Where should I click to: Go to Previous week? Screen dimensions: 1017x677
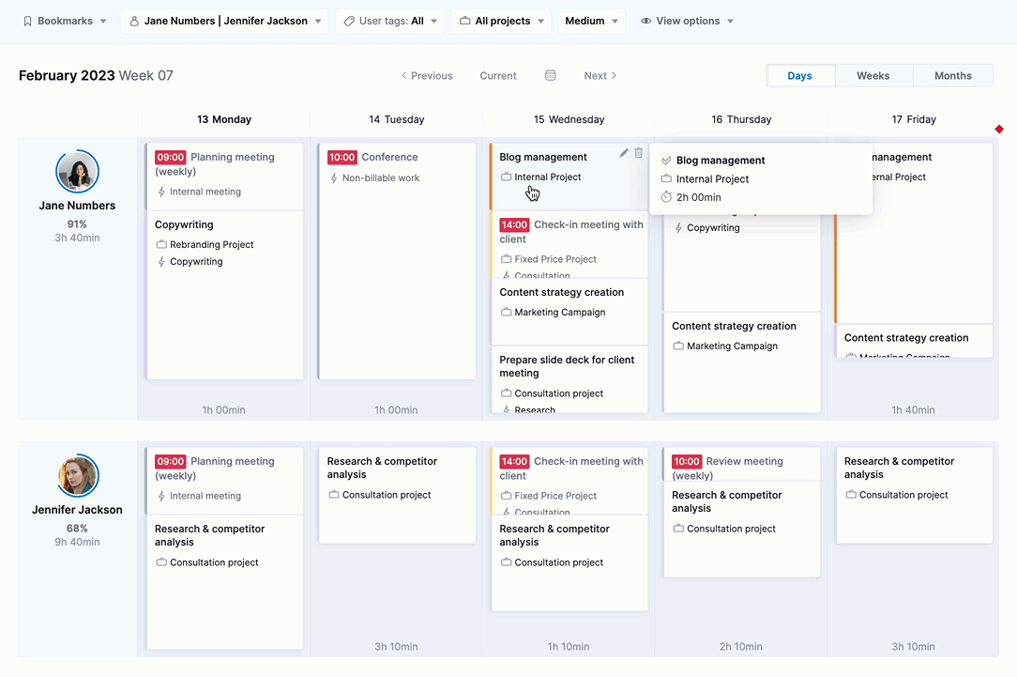pos(427,76)
